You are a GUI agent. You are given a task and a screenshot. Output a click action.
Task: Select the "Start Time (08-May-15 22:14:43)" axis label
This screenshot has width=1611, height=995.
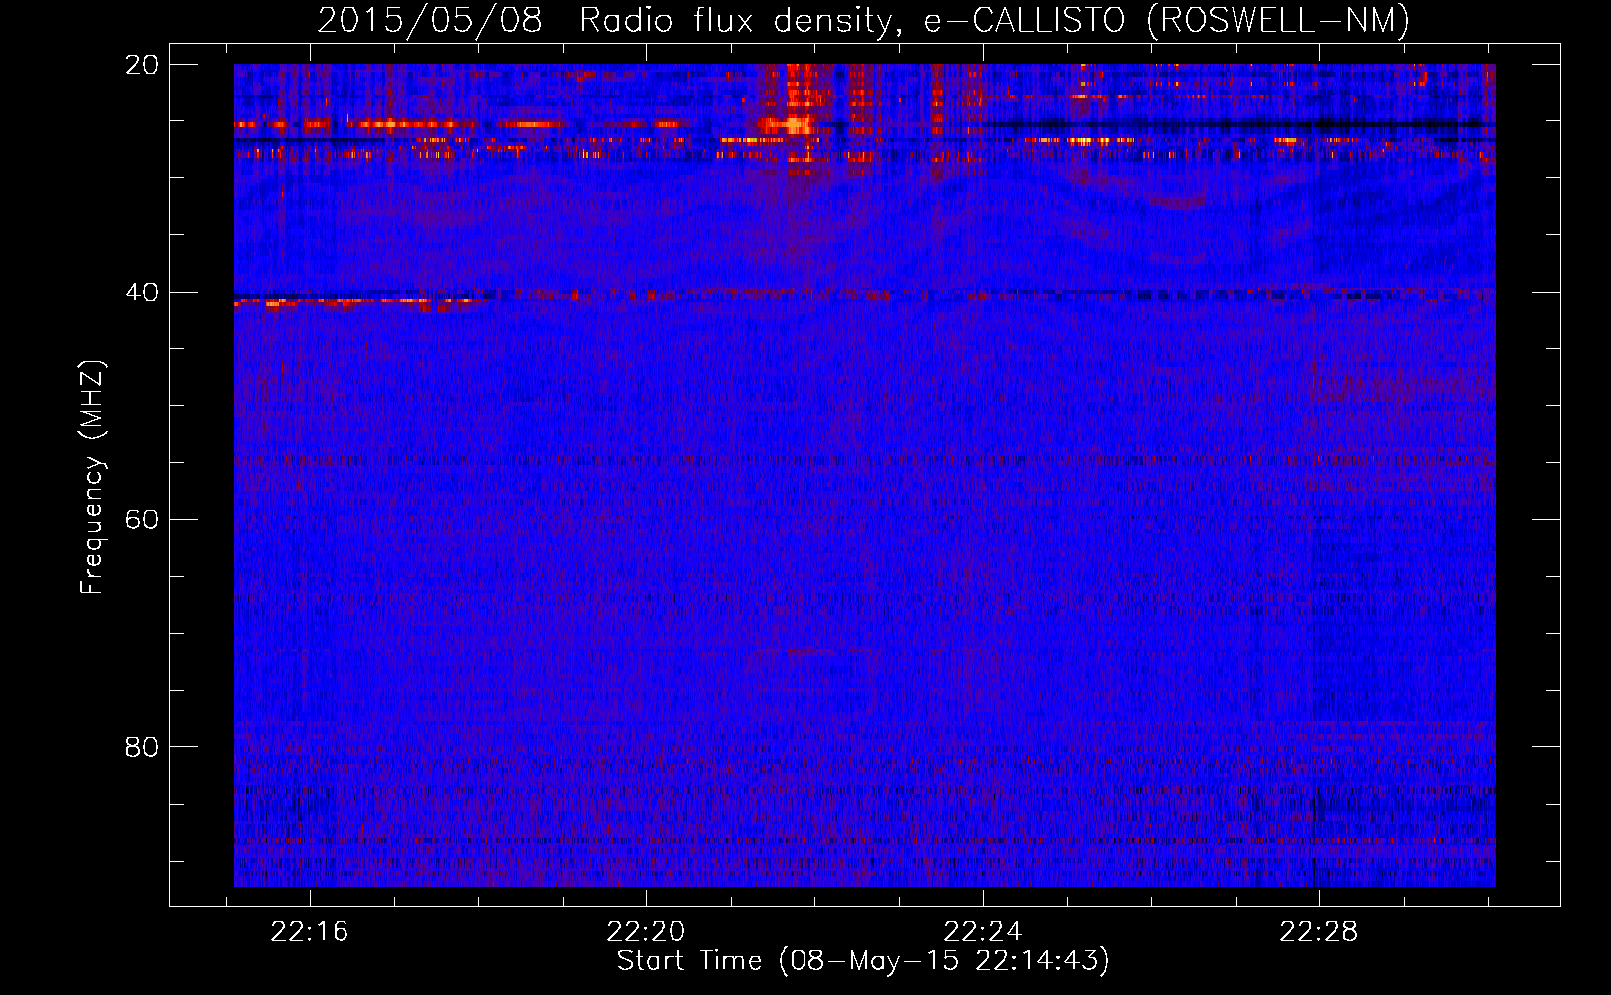point(863,961)
